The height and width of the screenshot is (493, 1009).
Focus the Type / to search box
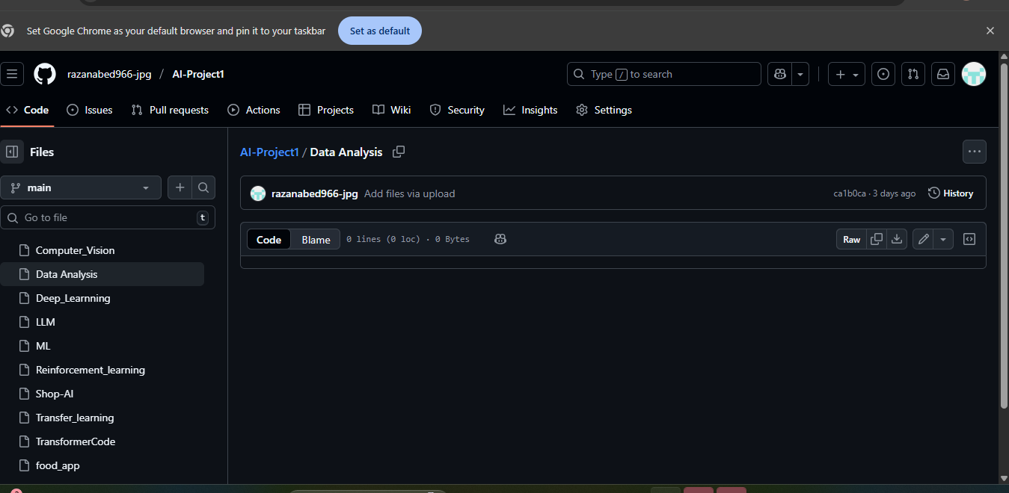click(664, 74)
